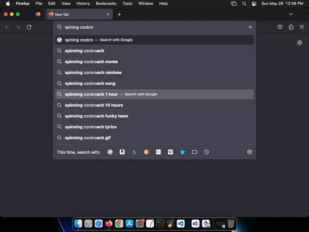This screenshot has height=232, width=309.
Task: Choose 'spining cockro — Search with Google' row
Action: click(154, 40)
